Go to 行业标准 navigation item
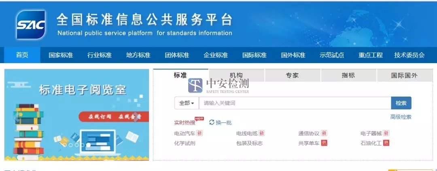Image resolution: width=437 pixels, height=171 pixels. (x=100, y=55)
